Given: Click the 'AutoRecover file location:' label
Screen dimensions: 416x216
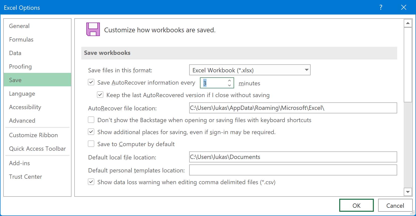Looking at the screenshot, I should 122,108.
